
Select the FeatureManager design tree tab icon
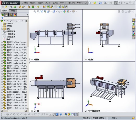[2, 15]
